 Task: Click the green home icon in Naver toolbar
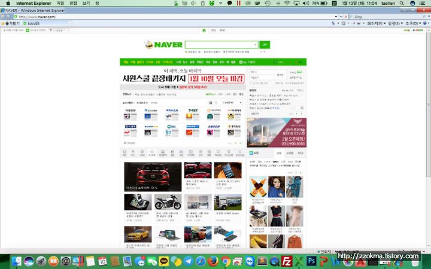point(204,30)
